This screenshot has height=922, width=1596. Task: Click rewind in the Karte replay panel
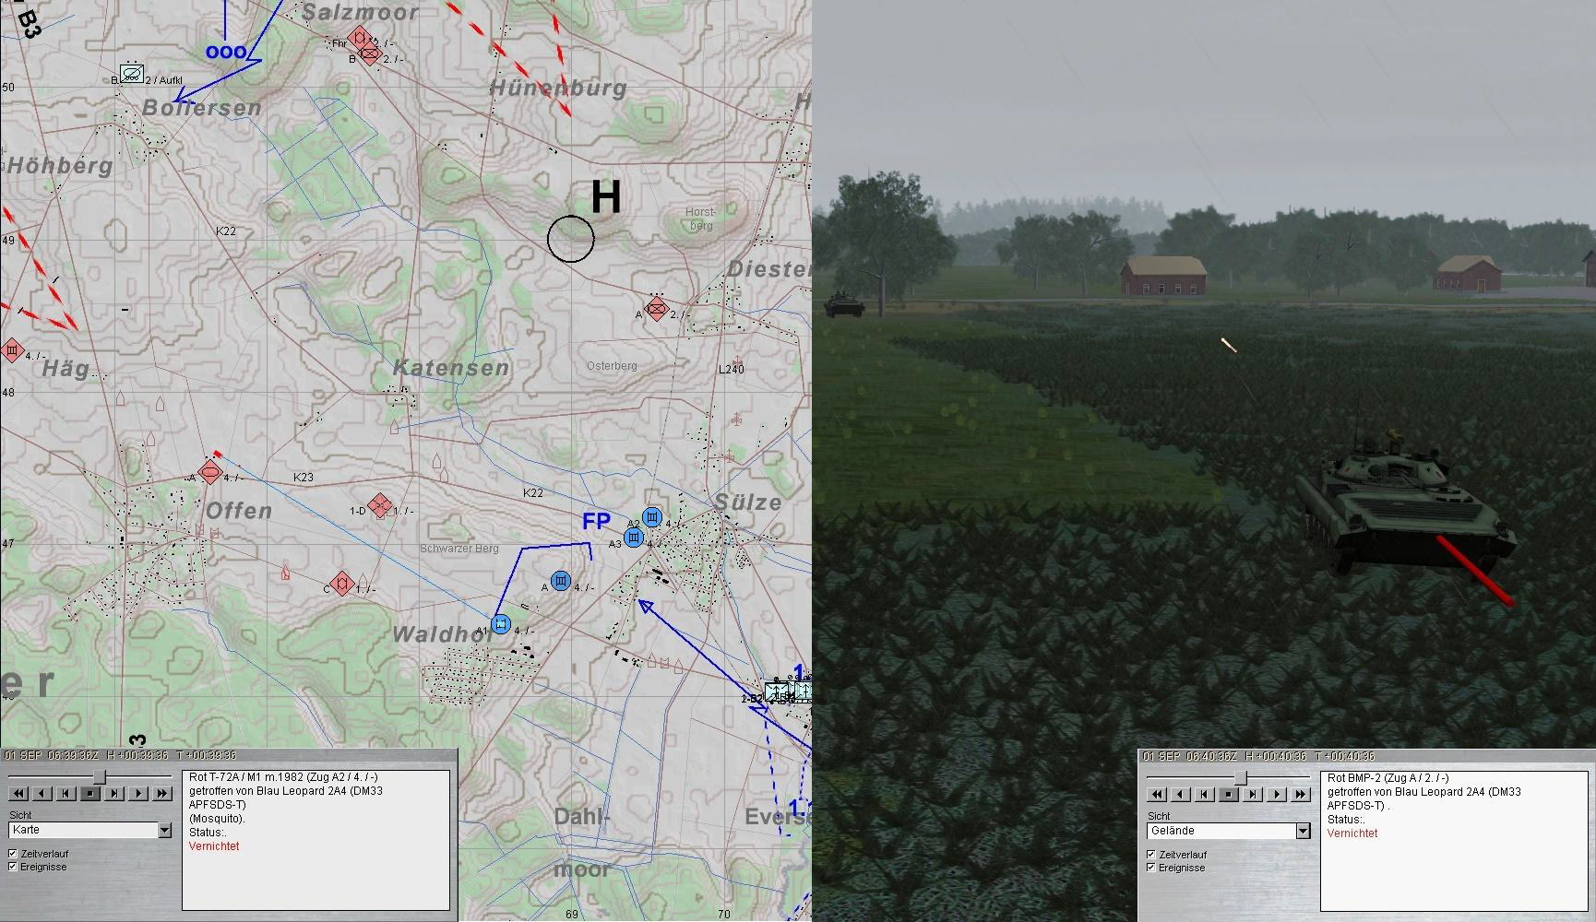[x=18, y=793]
